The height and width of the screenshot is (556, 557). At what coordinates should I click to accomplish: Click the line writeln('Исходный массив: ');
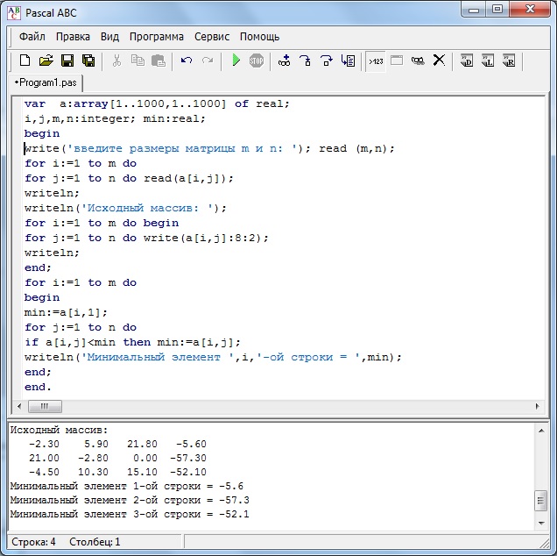(125, 208)
